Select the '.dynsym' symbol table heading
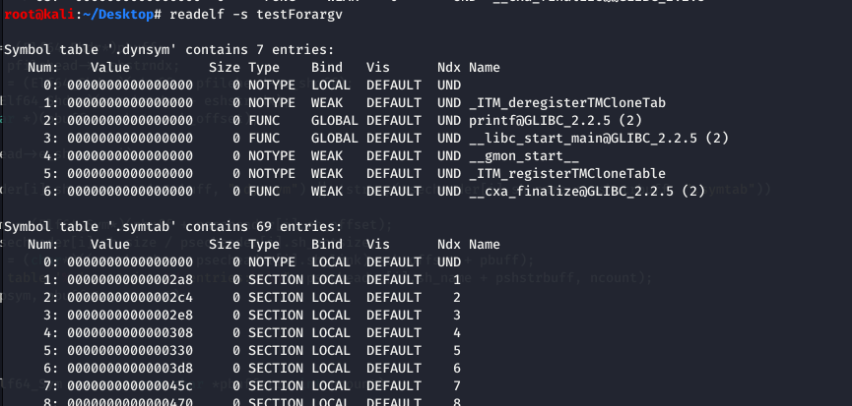This screenshot has width=852, height=406. coord(168,50)
